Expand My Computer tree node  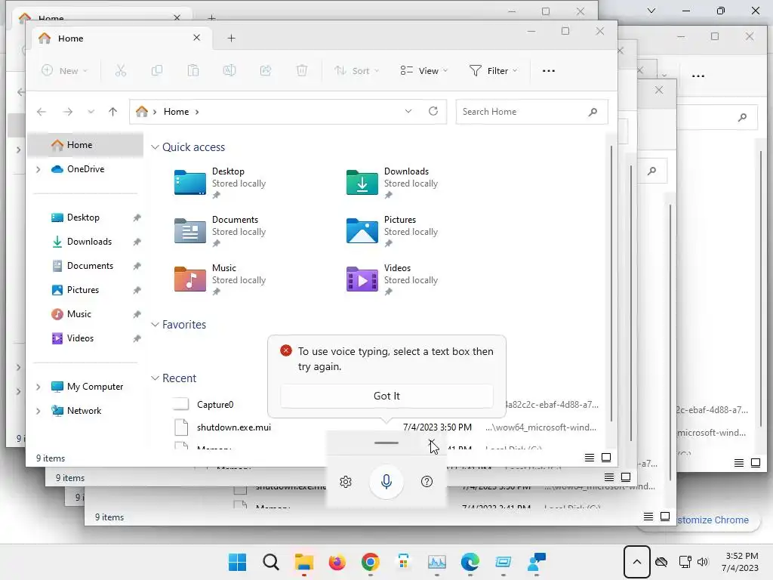coord(38,387)
